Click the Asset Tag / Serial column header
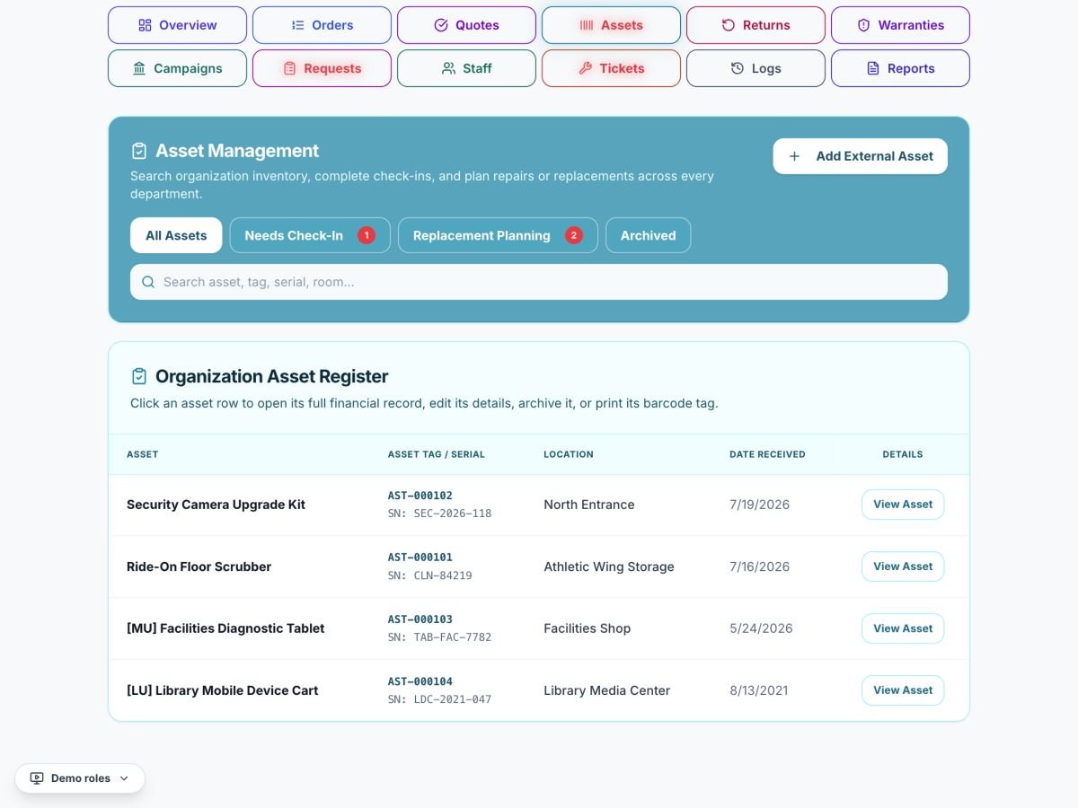The height and width of the screenshot is (808, 1078). pos(437,454)
